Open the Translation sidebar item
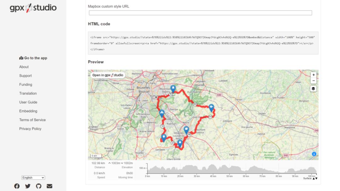 pos(28,93)
